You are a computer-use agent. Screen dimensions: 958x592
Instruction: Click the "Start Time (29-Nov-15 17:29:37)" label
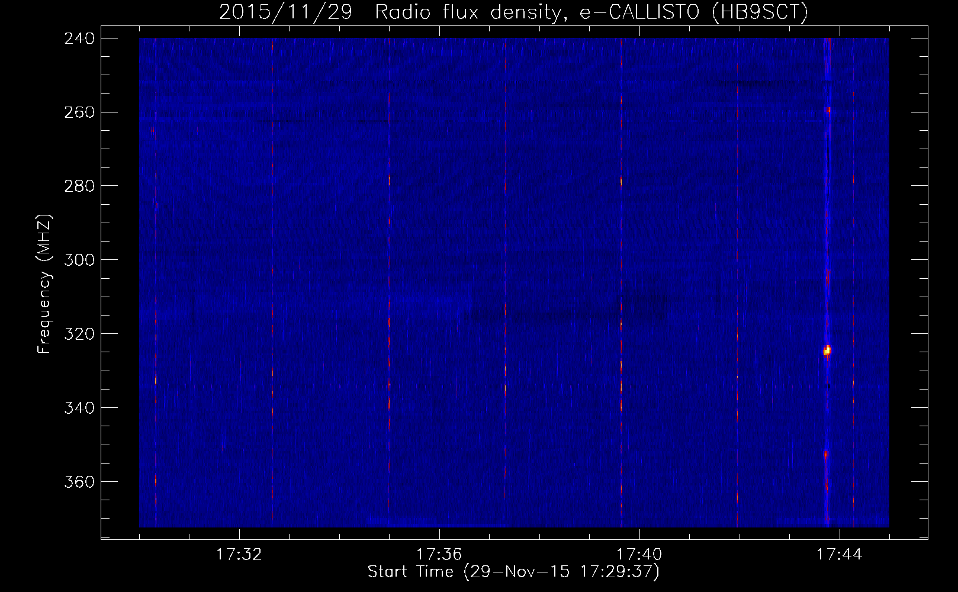pyautogui.click(x=513, y=572)
